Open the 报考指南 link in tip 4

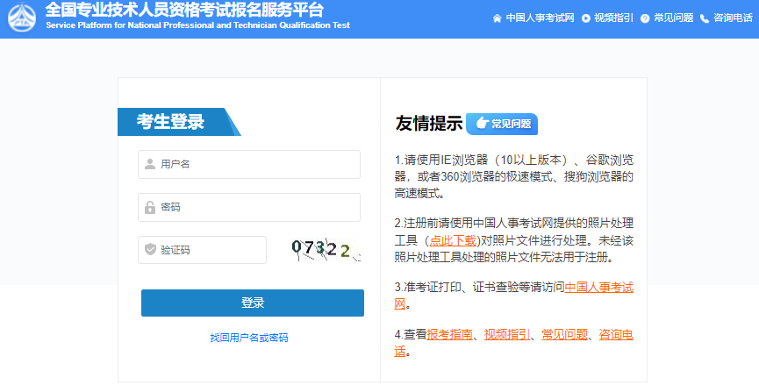pos(450,334)
